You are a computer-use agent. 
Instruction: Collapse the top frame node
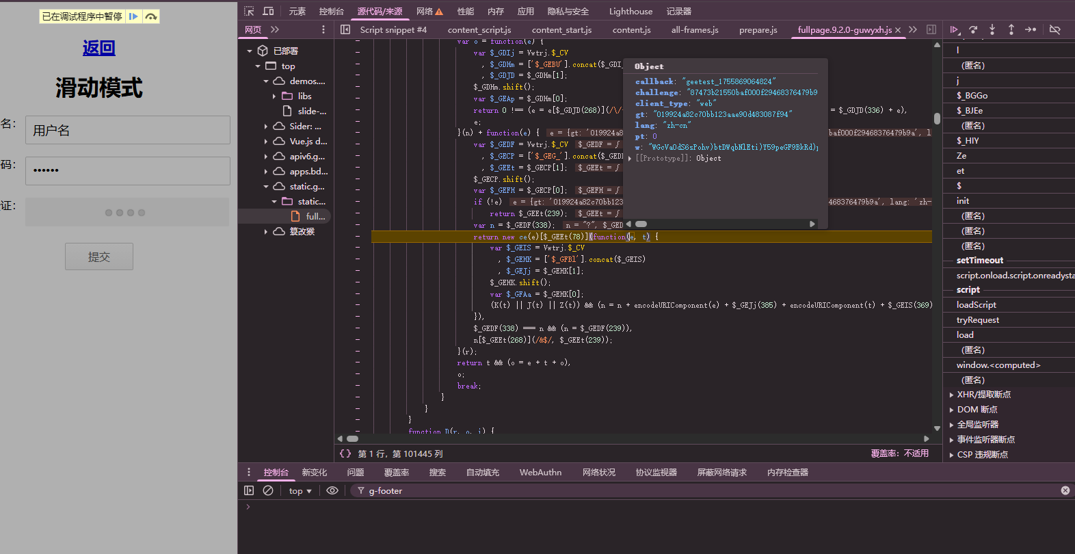pyautogui.click(x=258, y=66)
